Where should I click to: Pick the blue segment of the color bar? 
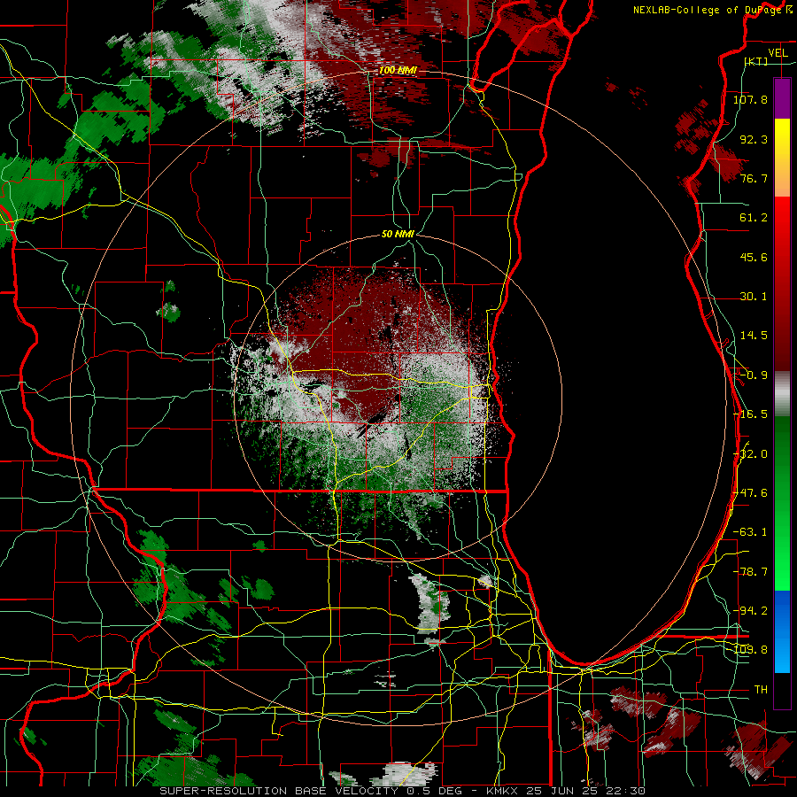pos(782,631)
